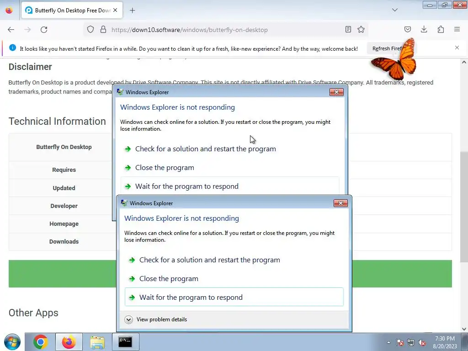Choose Wait for the program in front dialog
The height and width of the screenshot is (351, 468).
pyautogui.click(x=234, y=297)
